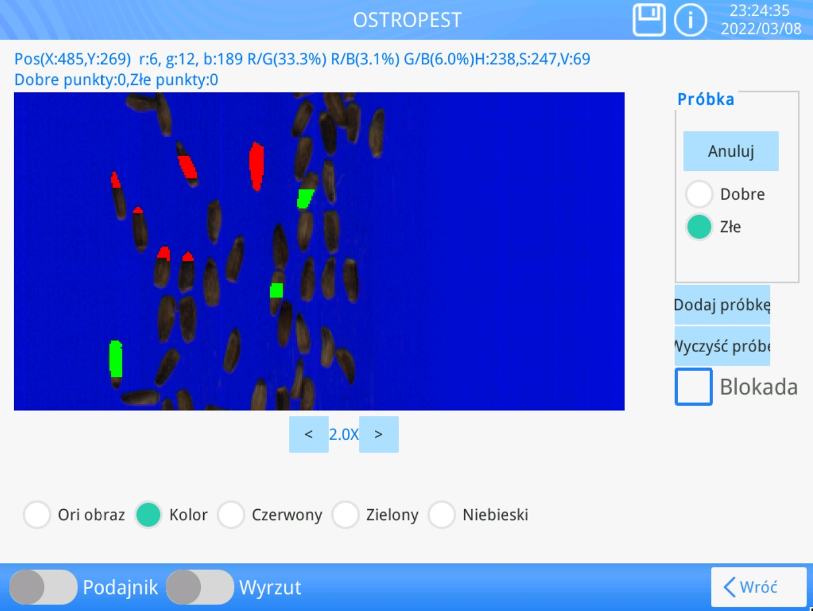Choose Ori obraz view mode
The height and width of the screenshot is (611, 813).
(x=37, y=515)
